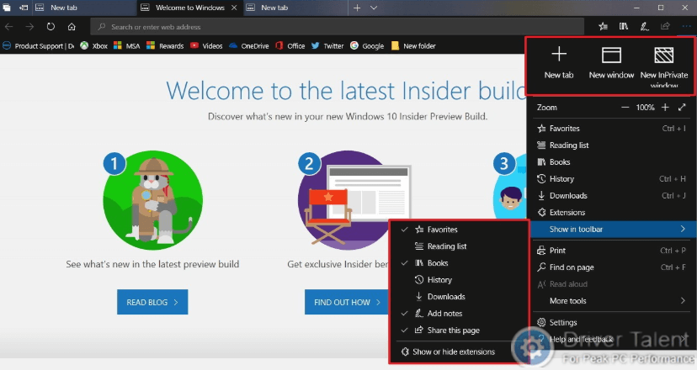This screenshot has height=370, width=697.
Task: Open the Product Support favorites bookmark
Action: (39, 45)
